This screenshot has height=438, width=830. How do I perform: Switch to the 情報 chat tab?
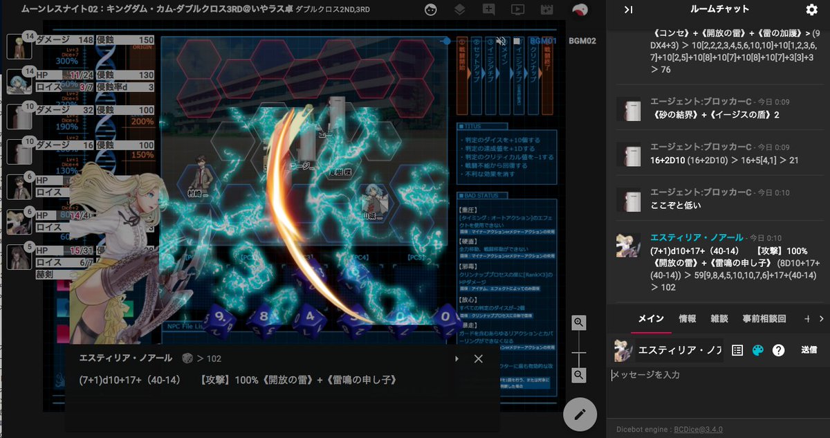(x=687, y=319)
